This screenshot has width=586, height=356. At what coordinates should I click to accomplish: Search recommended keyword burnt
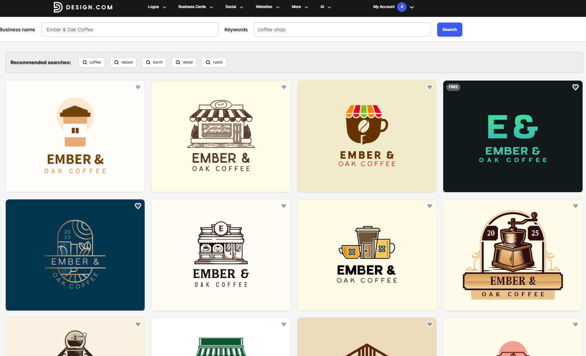[154, 62]
